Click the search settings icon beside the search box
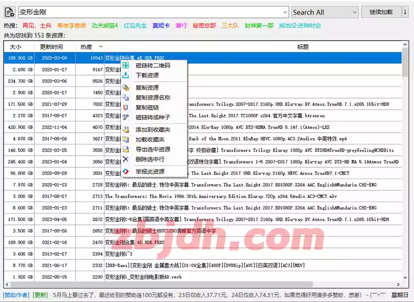The width and height of the screenshot is (414, 302). (x=9, y=11)
